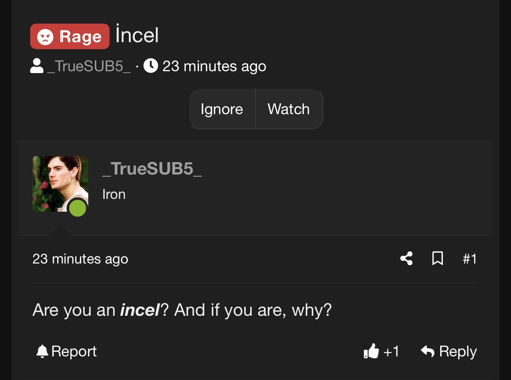511x380 pixels.
Task: Click the Iron user rank title
Action: (x=114, y=194)
